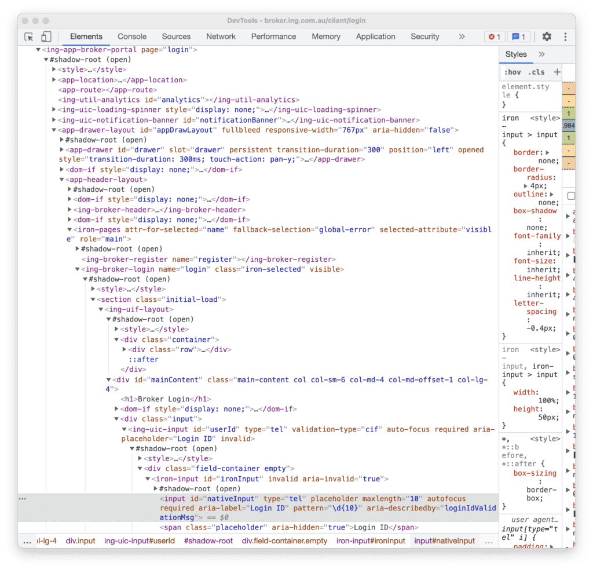Select the span placeholder Login ID row
This screenshot has width=593, height=570.
pos(289,528)
